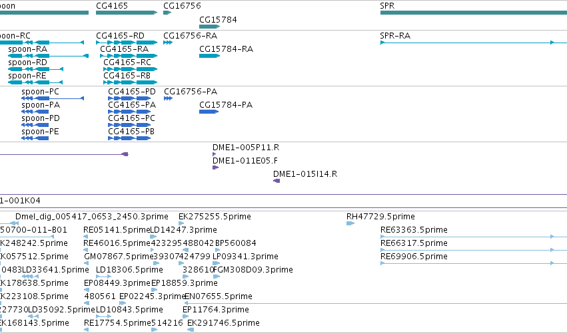
Task: Select the teal SPR gene bar
Action: tap(474, 13)
